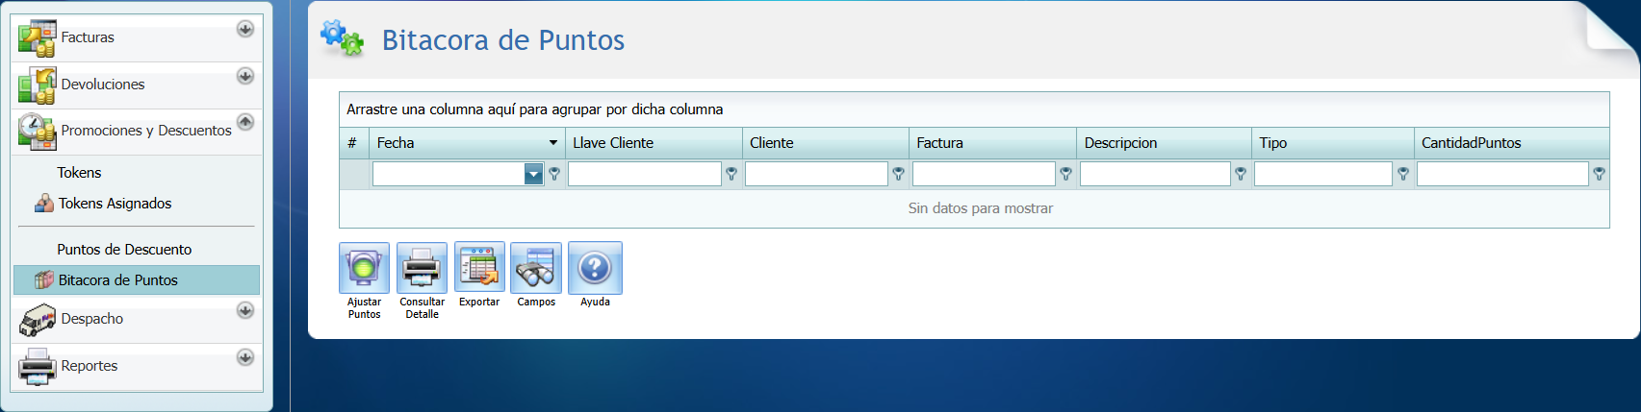Open Puntos de Descuento menu item
This screenshot has height=412, width=1641.
click(x=124, y=250)
